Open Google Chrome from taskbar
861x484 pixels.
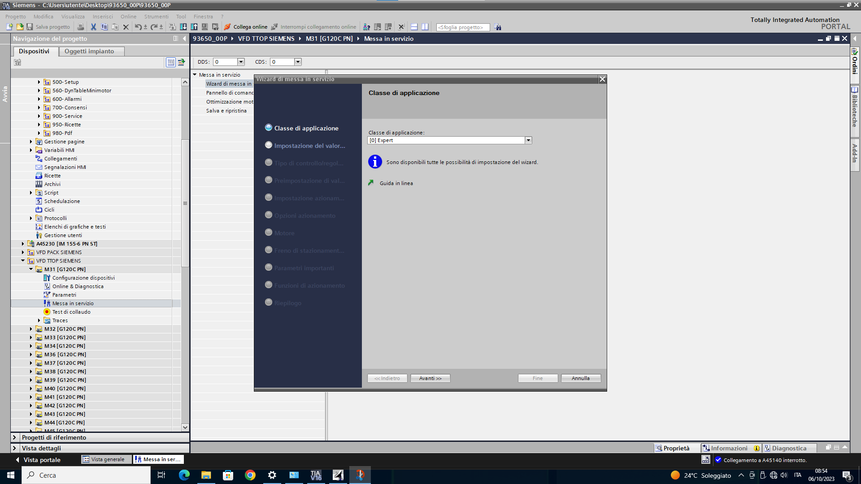[x=250, y=475]
